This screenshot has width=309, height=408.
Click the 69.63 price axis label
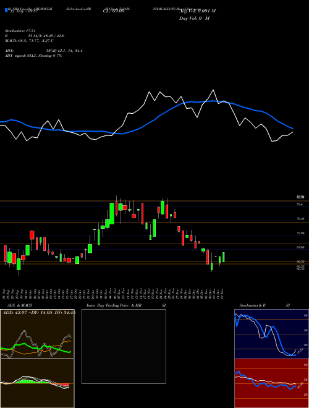pyautogui.click(x=300, y=247)
